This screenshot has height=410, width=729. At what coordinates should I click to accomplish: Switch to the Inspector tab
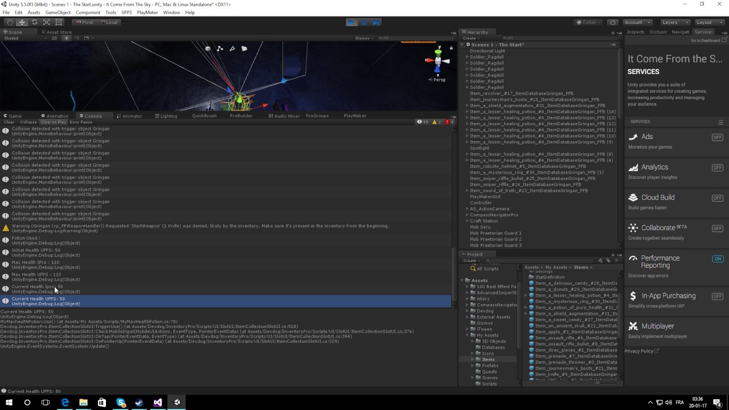636,32
